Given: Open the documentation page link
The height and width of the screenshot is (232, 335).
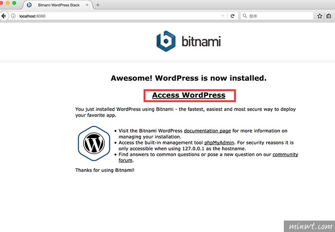Looking at the screenshot, I should [207, 131].
